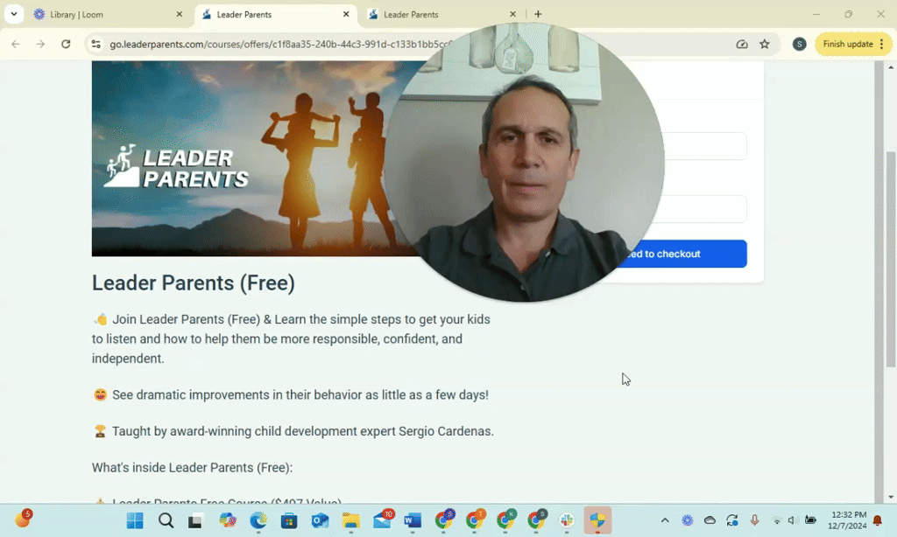Open Microsoft Edge from the taskbar
Viewport: 897px width, 537px height.
pos(258,520)
